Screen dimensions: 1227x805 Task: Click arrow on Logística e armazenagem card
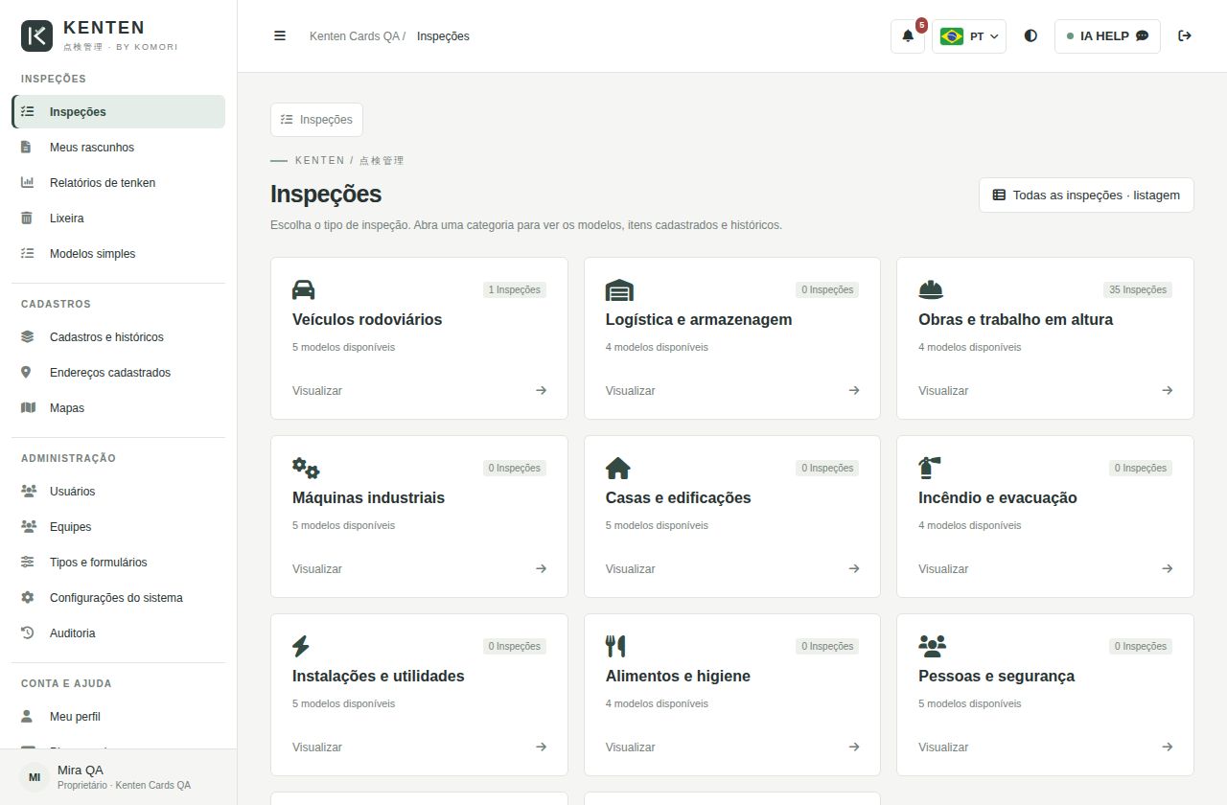854,390
